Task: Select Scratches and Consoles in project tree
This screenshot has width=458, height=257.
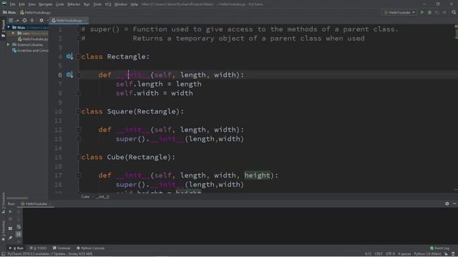Action: click(30, 51)
